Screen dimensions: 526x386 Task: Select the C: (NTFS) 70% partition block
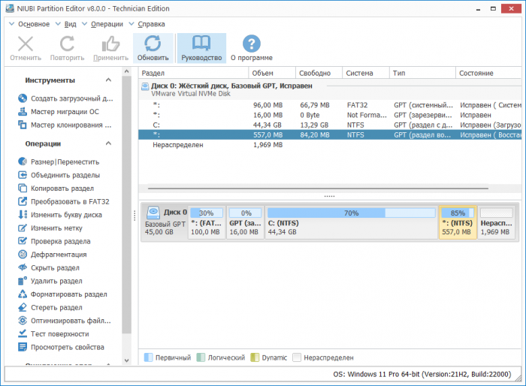[x=351, y=222]
